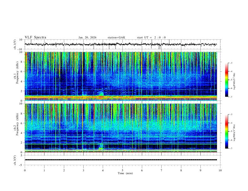Click the ch.2 color scale bar

click(x=226, y=131)
